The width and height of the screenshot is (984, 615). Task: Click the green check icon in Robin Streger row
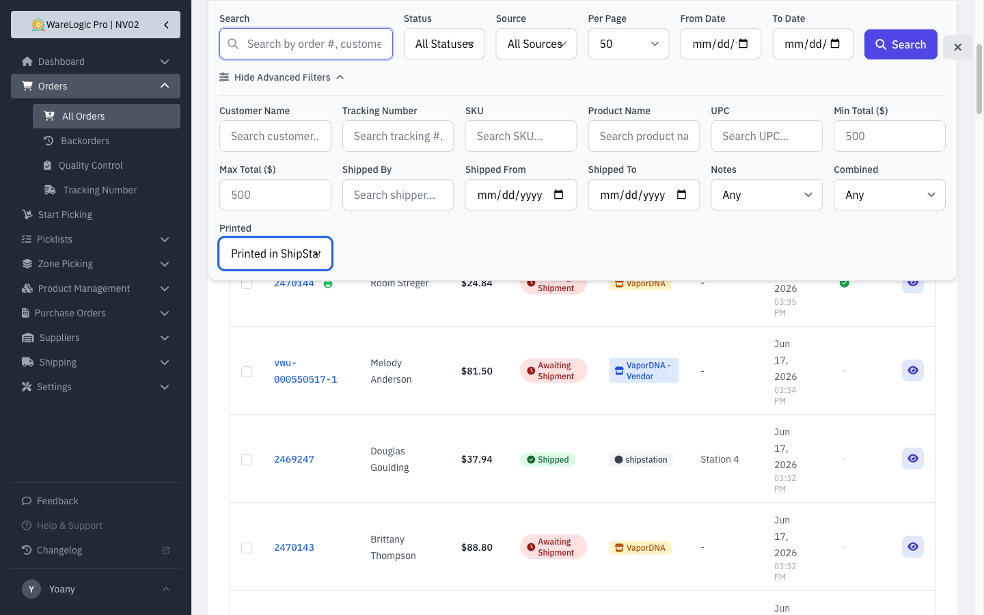845,282
